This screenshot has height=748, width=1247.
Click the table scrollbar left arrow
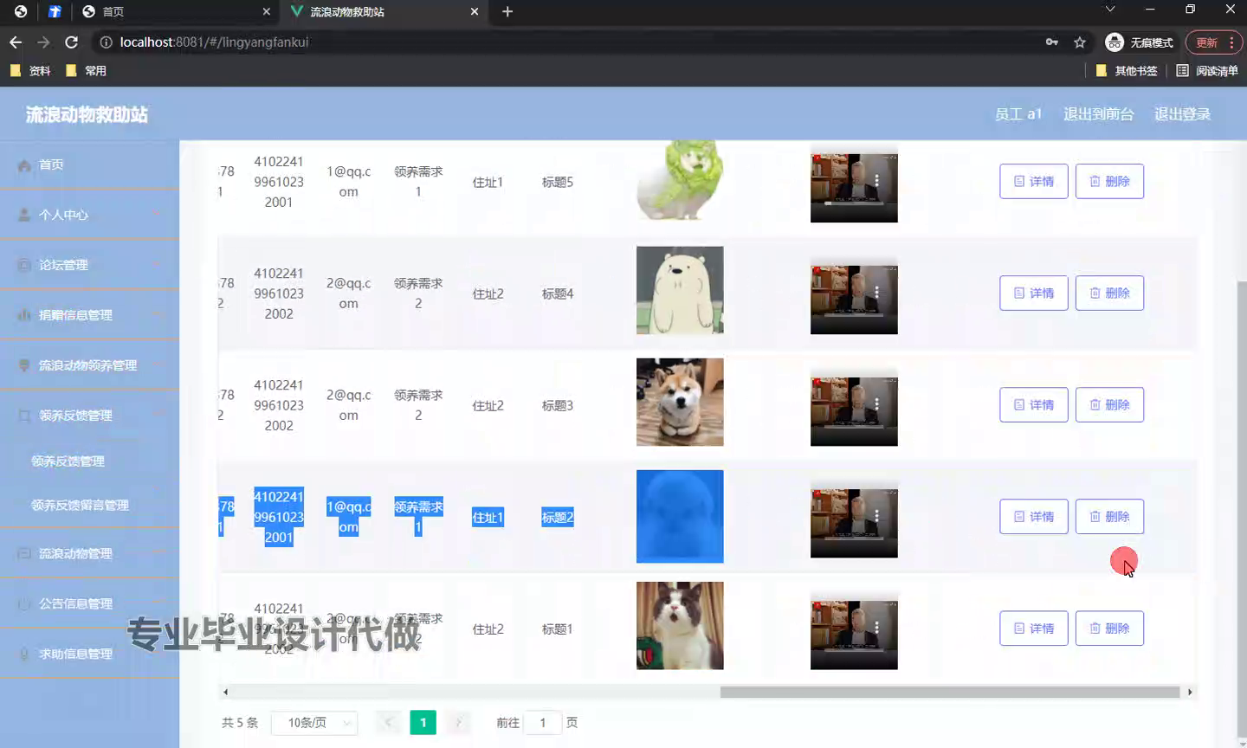point(225,692)
